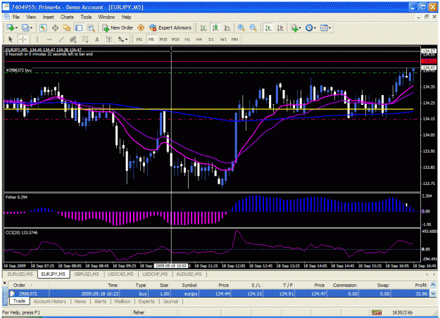Switch to line chart display
The width and height of the screenshot is (440, 318).
pos(227,27)
